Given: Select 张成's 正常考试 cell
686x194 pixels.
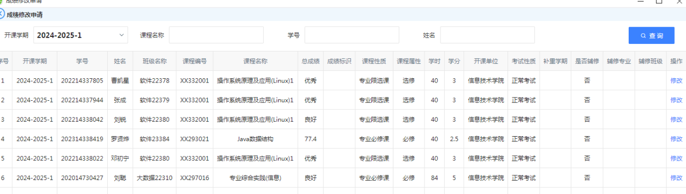Looking at the screenshot, I should pos(524,100).
